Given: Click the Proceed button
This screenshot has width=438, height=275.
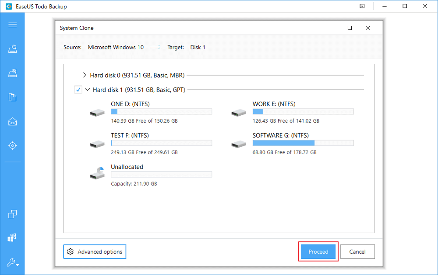Looking at the screenshot, I should point(318,251).
